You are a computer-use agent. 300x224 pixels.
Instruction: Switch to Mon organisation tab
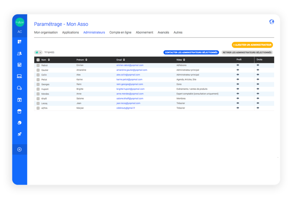click(x=46, y=33)
